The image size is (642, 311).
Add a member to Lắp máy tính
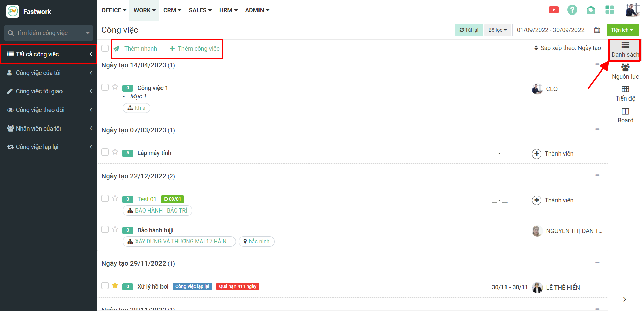coord(537,154)
